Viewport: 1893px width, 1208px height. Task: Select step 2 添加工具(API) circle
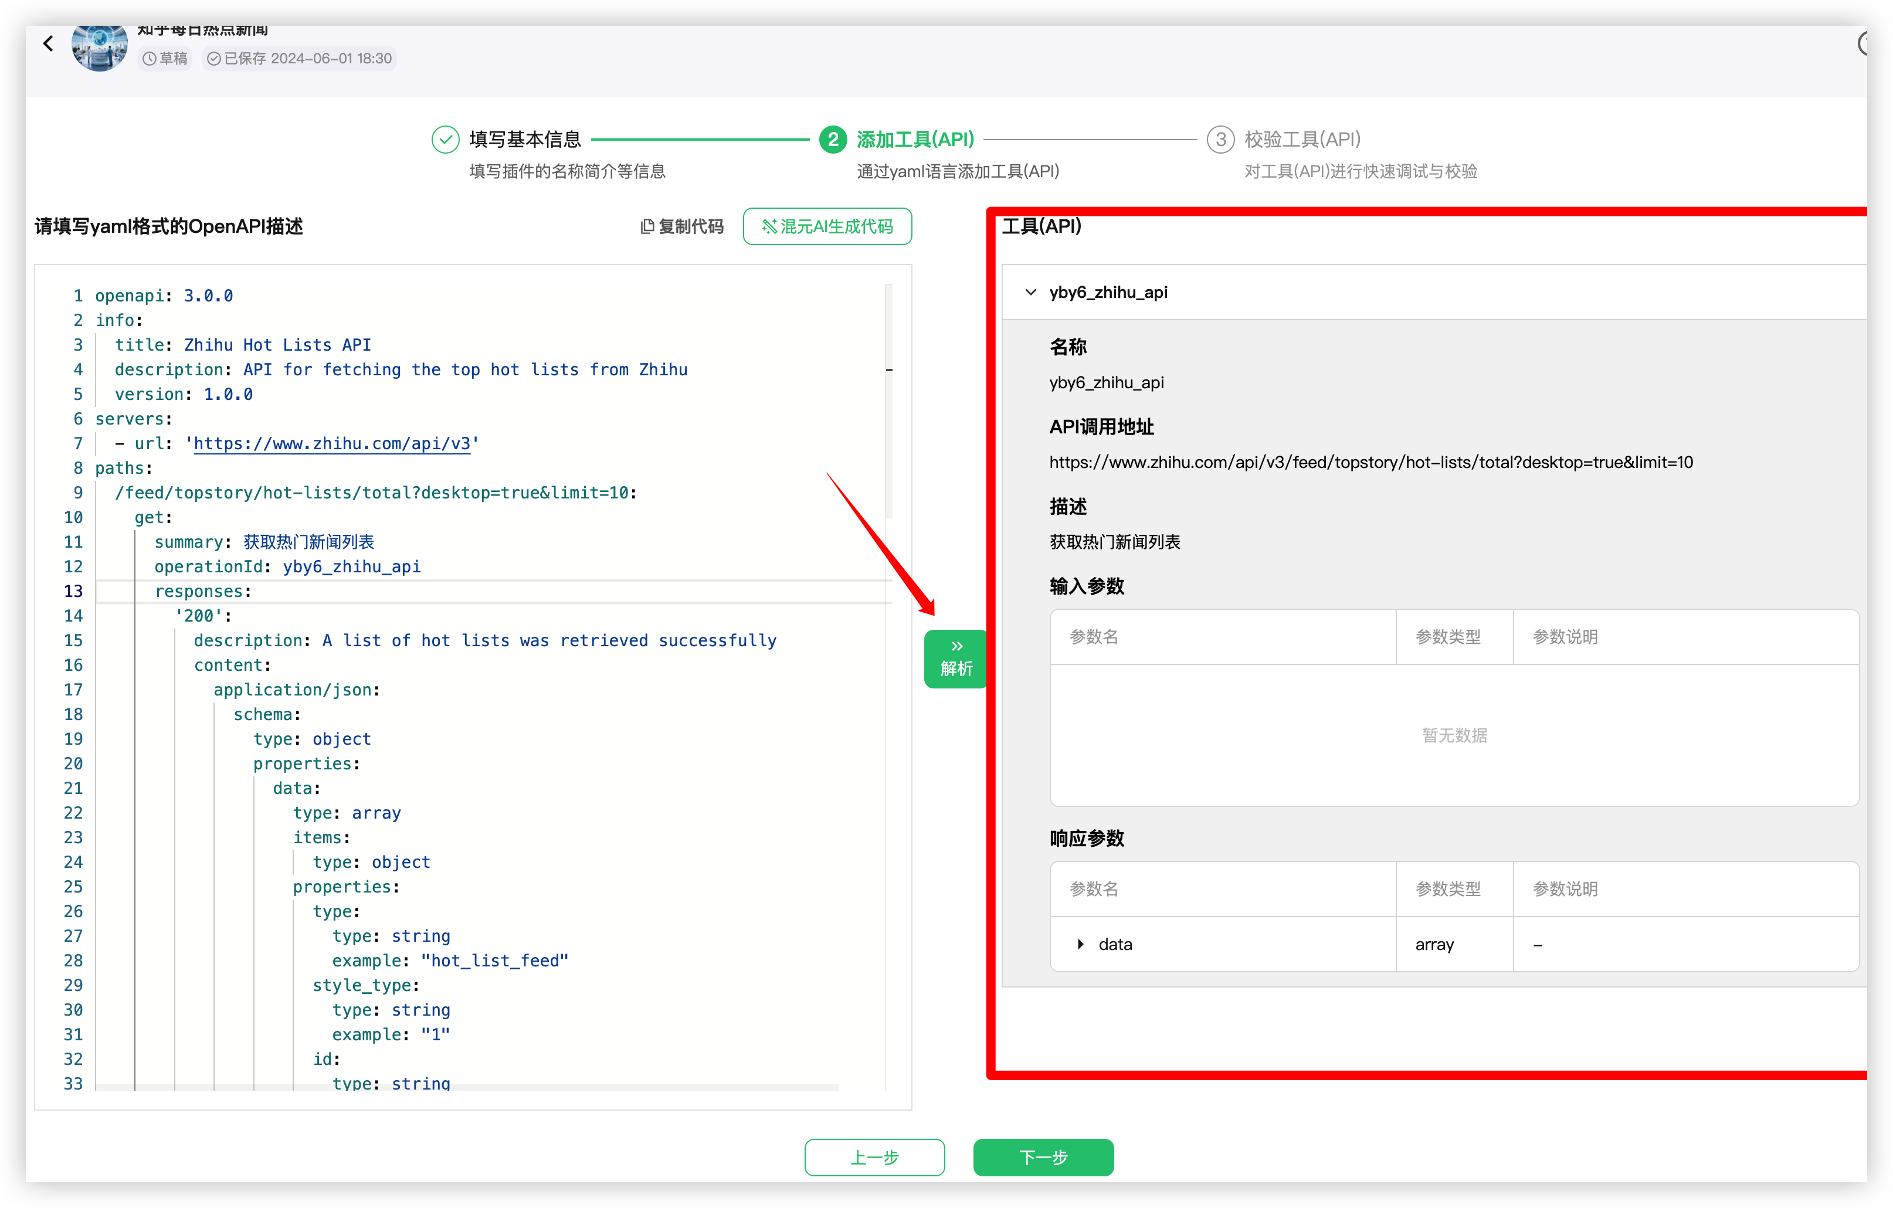833,139
